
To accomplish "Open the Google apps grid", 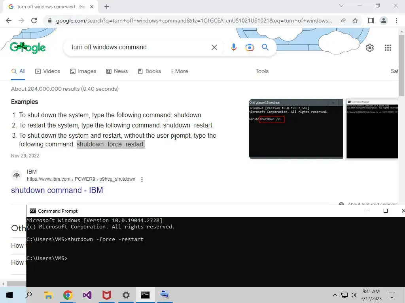I will [x=388, y=48].
